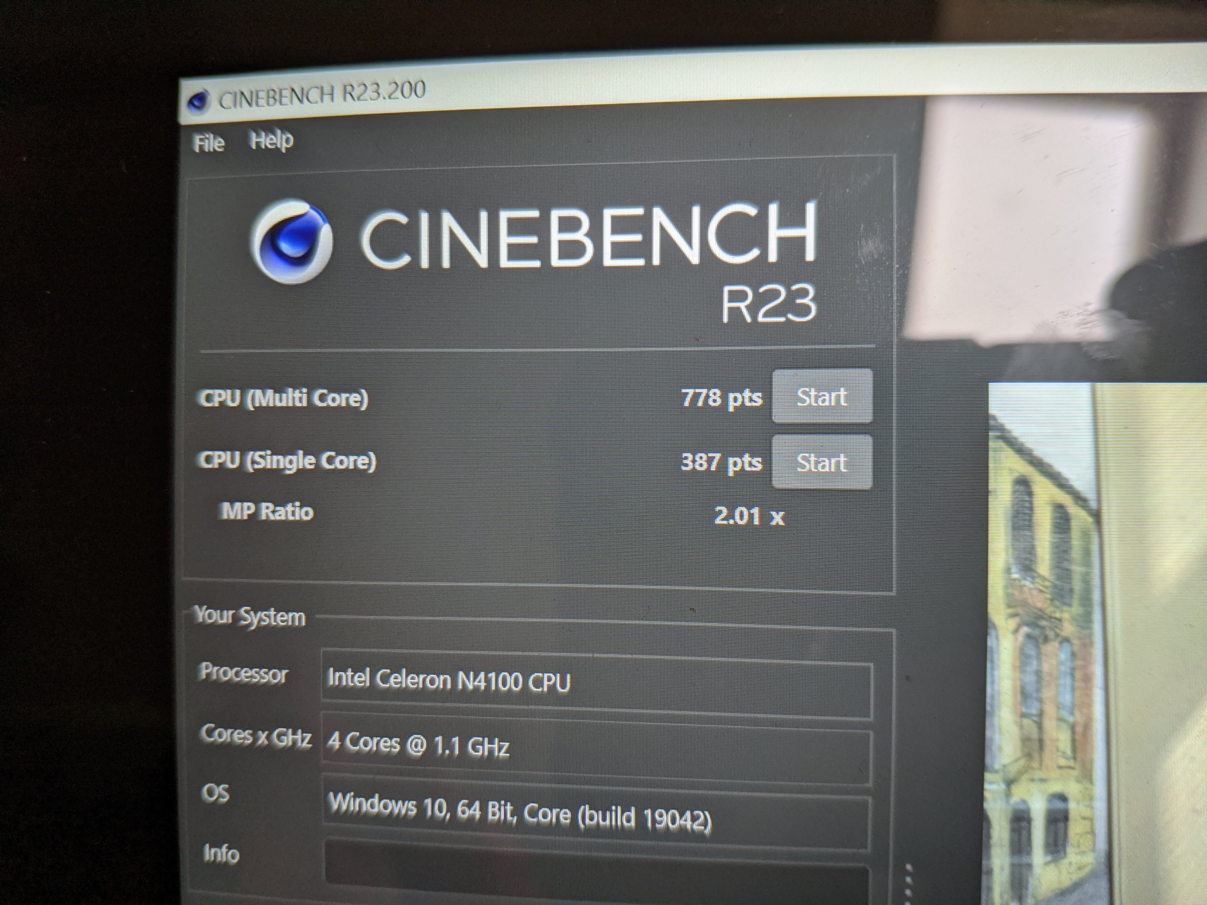The image size is (1207, 905).
Task: Click the CPU (Multi Core) label
Action: (x=283, y=398)
